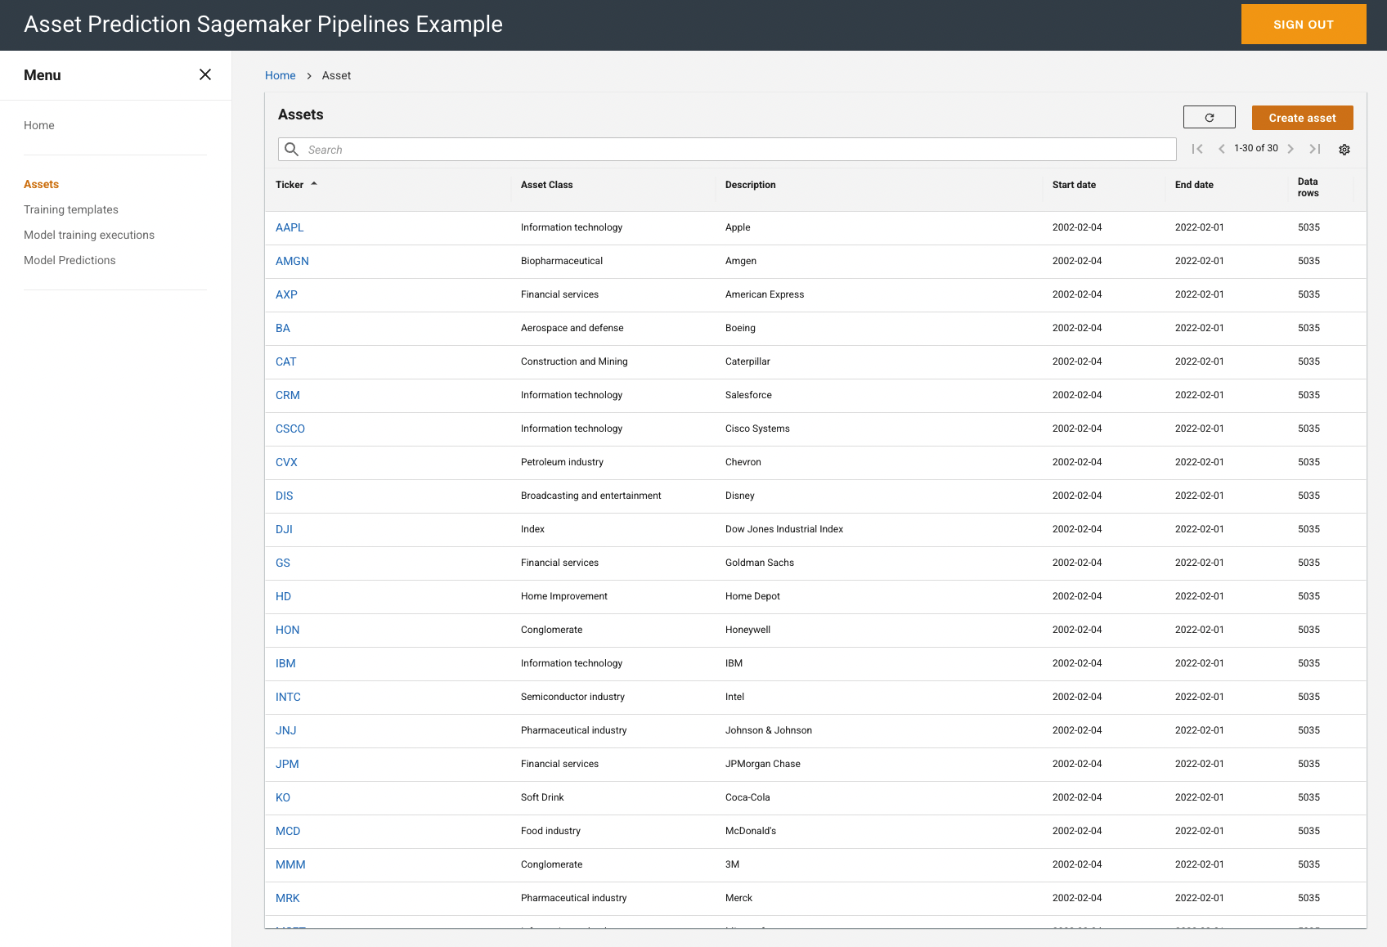The width and height of the screenshot is (1387, 947).
Task: Open the BA ticker link
Action: pyautogui.click(x=283, y=328)
